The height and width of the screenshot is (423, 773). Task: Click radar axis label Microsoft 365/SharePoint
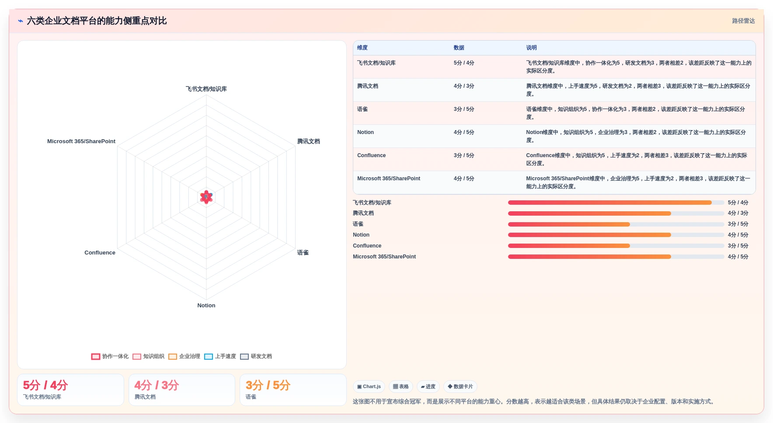[81, 141]
